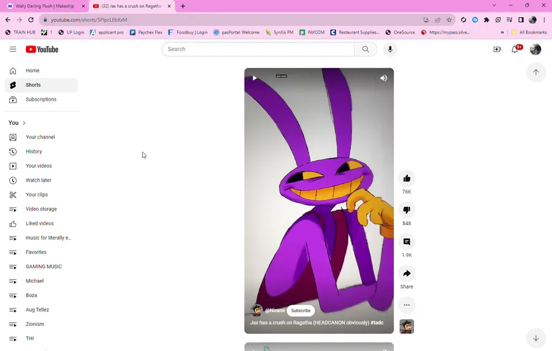Go back in browser
This screenshot has height=351, width=552.
pyautogui.click(x=8, y=20)
